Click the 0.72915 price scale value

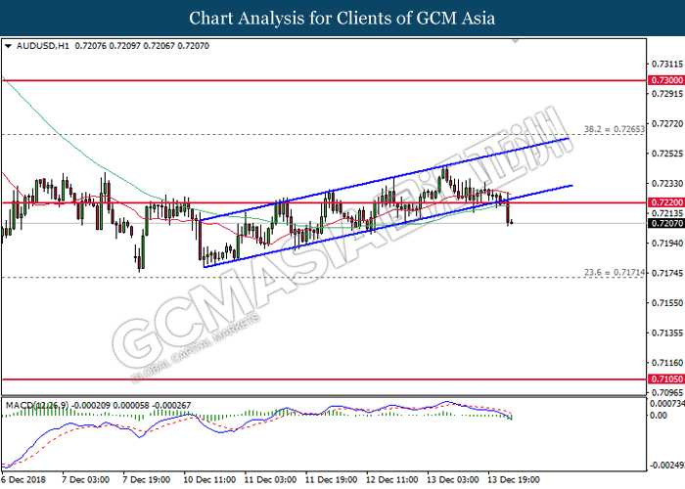[667, 94]
